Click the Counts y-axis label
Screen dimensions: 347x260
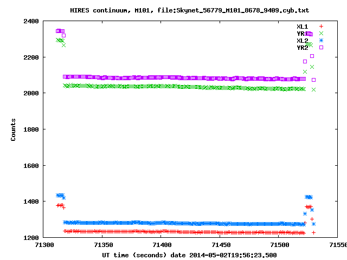pyautogui.click(x=13, y=129)
